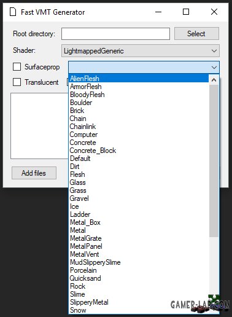The image size is (232, 317).
Task: Enable the Surfaceprop checkbox
Action: point(17,67)
